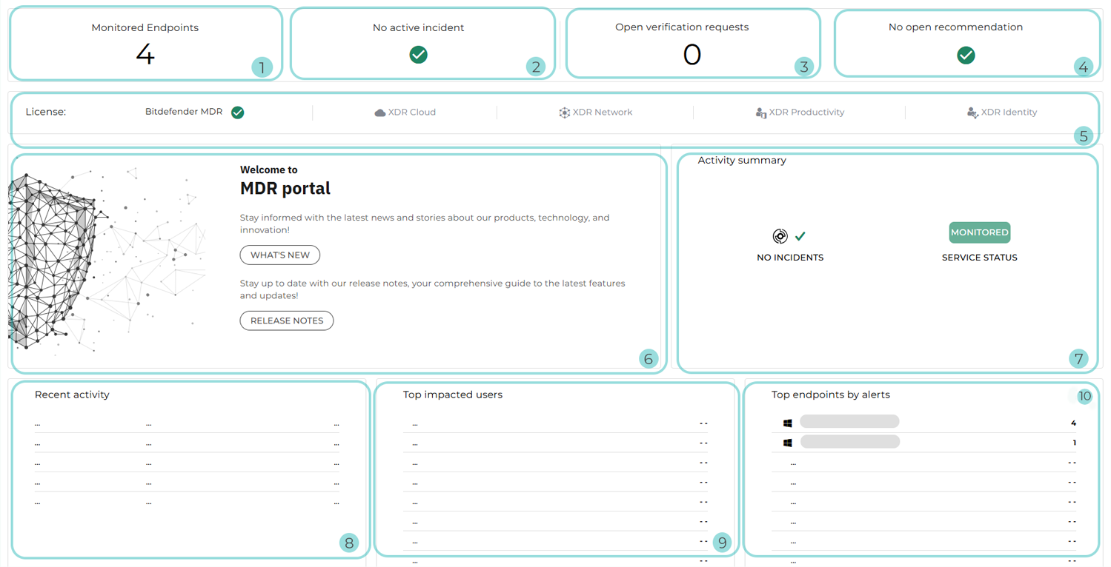
Task: Click the XDR Cloud icon
Action: pyautogui.click(x=380, y=113)
